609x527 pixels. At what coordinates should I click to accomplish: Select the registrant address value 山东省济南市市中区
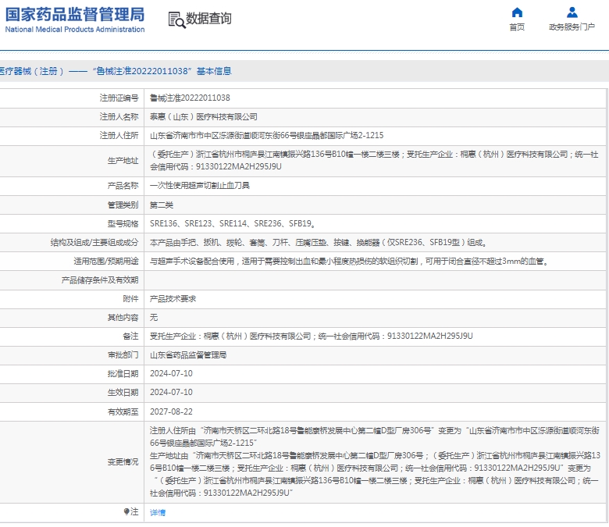(266, 136)
